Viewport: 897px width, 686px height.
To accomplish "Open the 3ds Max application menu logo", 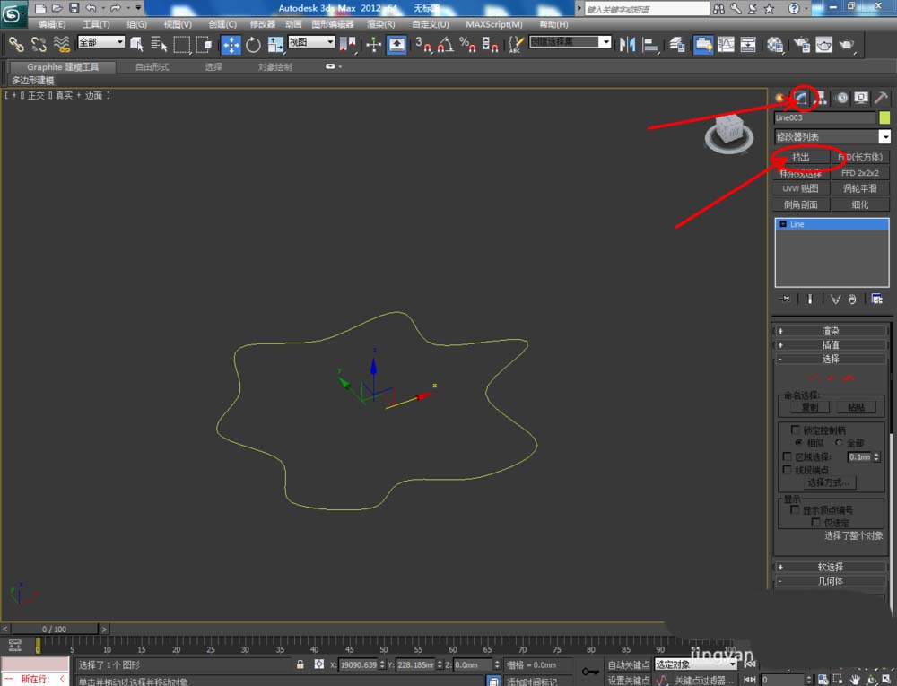I will [13, 13].
